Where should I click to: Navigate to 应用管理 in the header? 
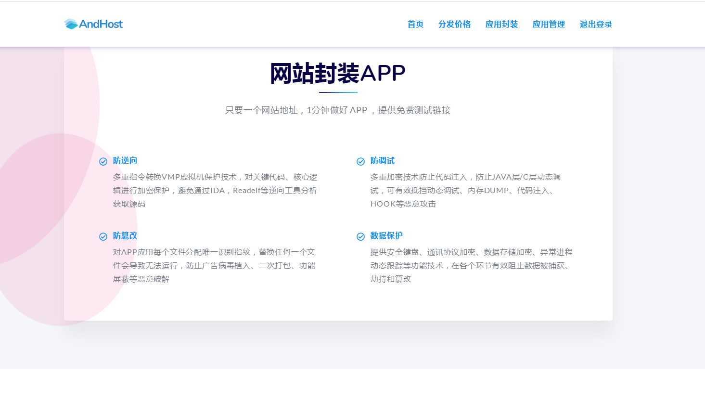tap(549, 25)
